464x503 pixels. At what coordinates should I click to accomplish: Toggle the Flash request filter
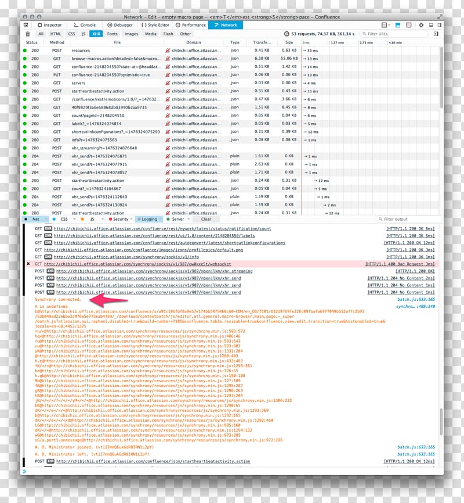[x=168, y=34]
